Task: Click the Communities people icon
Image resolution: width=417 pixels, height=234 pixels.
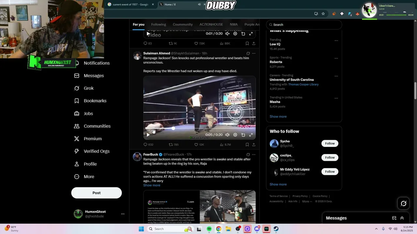Action: [x=77, y=126]
